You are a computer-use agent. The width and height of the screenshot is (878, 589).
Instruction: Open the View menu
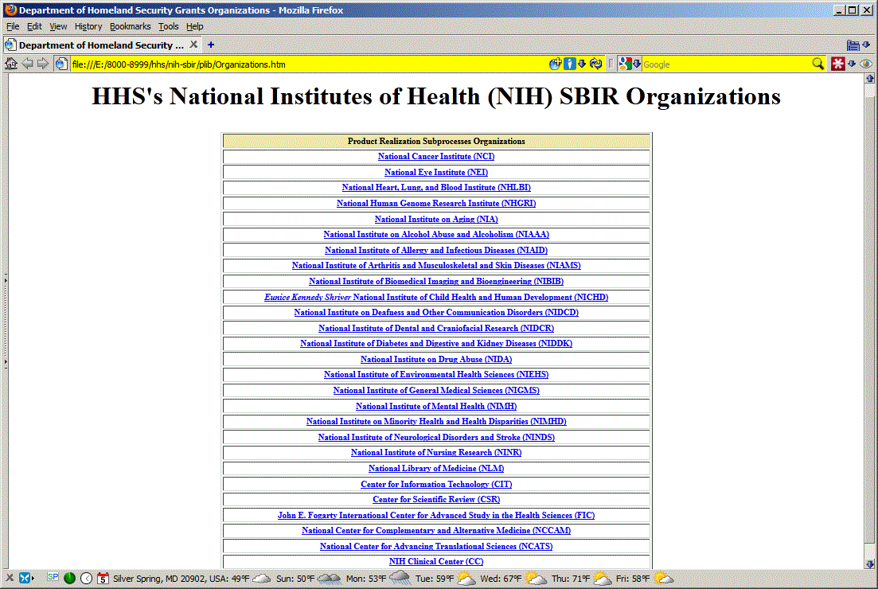(x=58, y=26)
